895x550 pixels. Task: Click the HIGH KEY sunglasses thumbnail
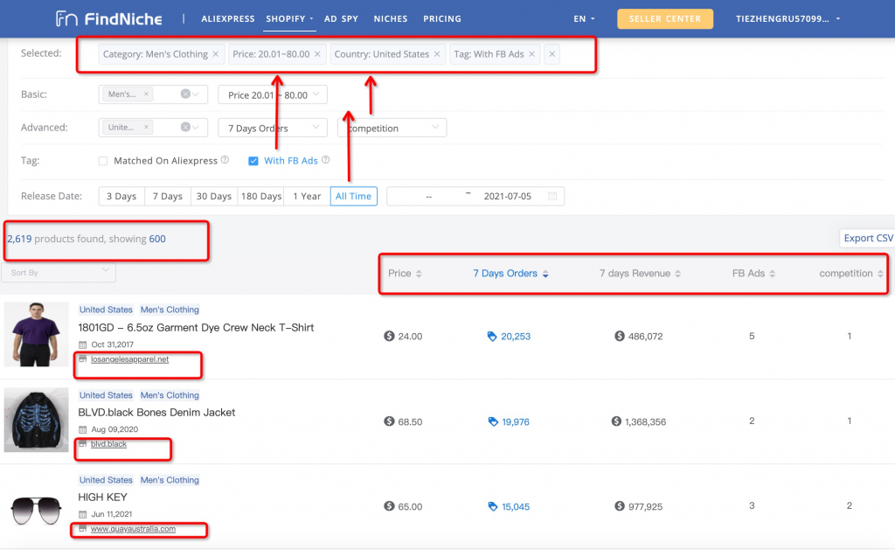[x=36, y=510]
